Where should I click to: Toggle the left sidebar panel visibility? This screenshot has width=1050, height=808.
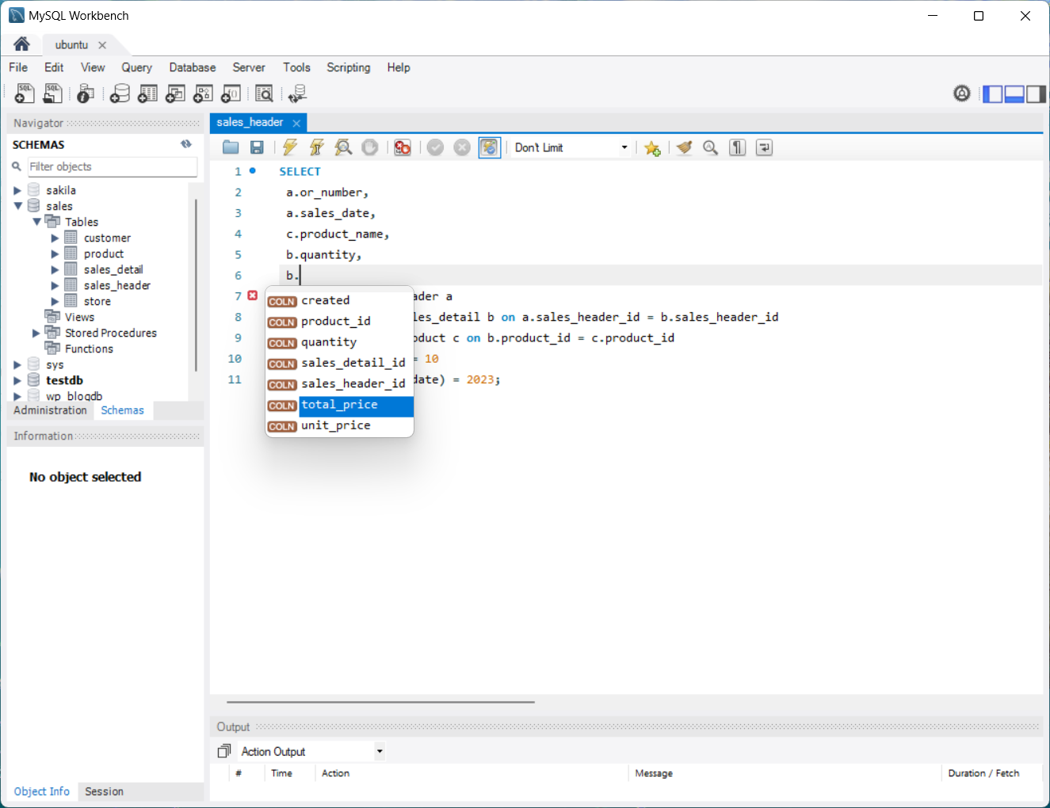pos(992,93)
